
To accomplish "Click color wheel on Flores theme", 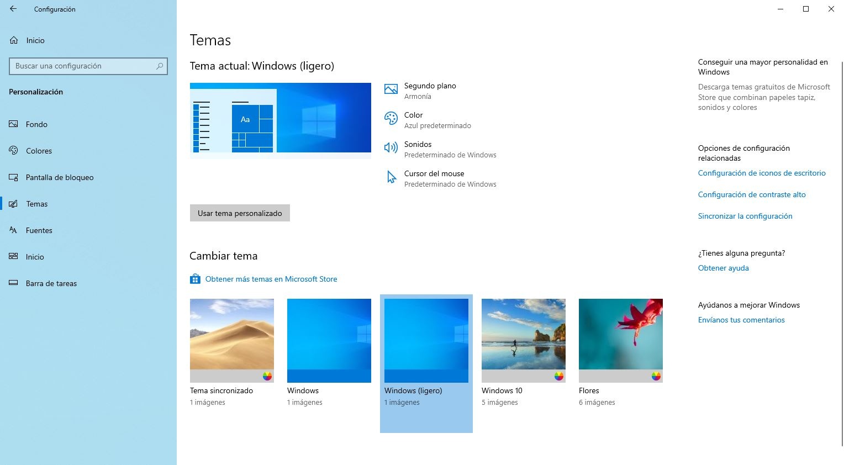I will pyautogui.click(x=656, y=376).
